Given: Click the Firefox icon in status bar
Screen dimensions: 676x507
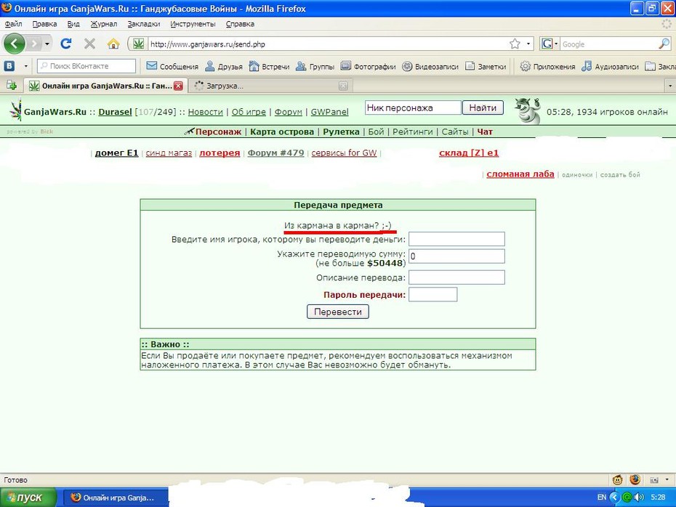Looking at the screenshot, I should [635, 479].
